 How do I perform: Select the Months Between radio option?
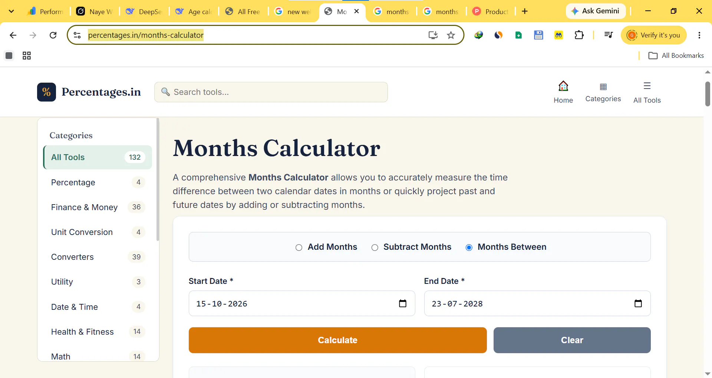(x=469, y=248)
